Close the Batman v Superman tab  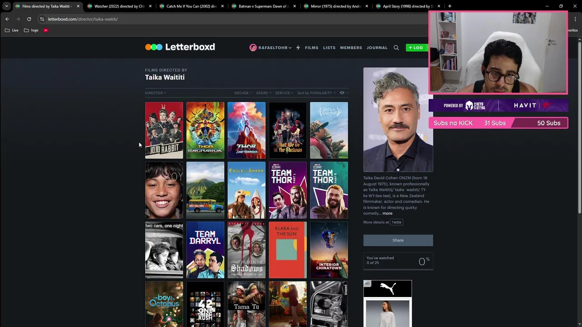(295, 6)
